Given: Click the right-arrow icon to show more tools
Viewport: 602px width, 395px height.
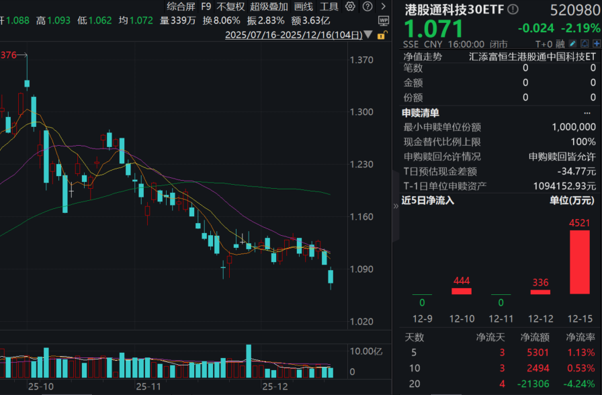Looking at the screenshot, I should 382,6.
